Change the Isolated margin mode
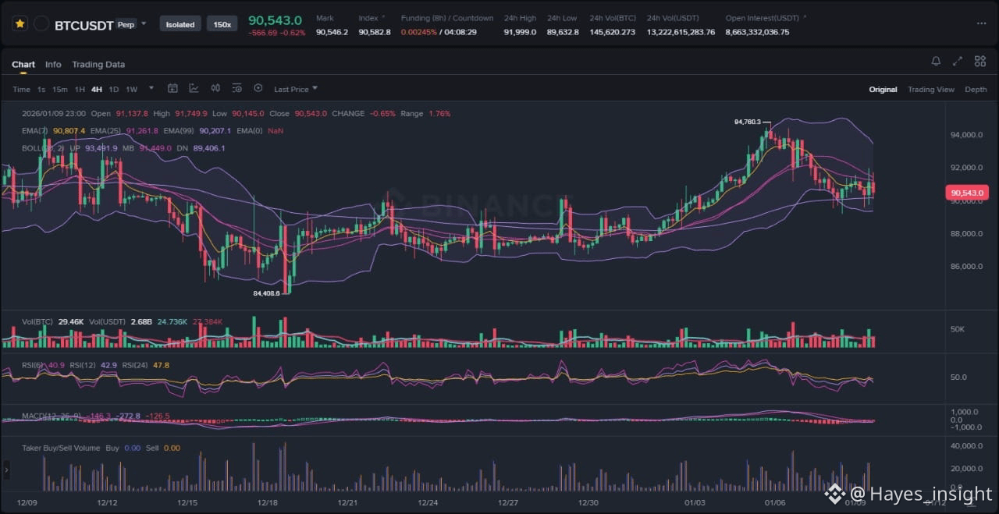This screenshot has width=999, height=514. click(180, 24)
